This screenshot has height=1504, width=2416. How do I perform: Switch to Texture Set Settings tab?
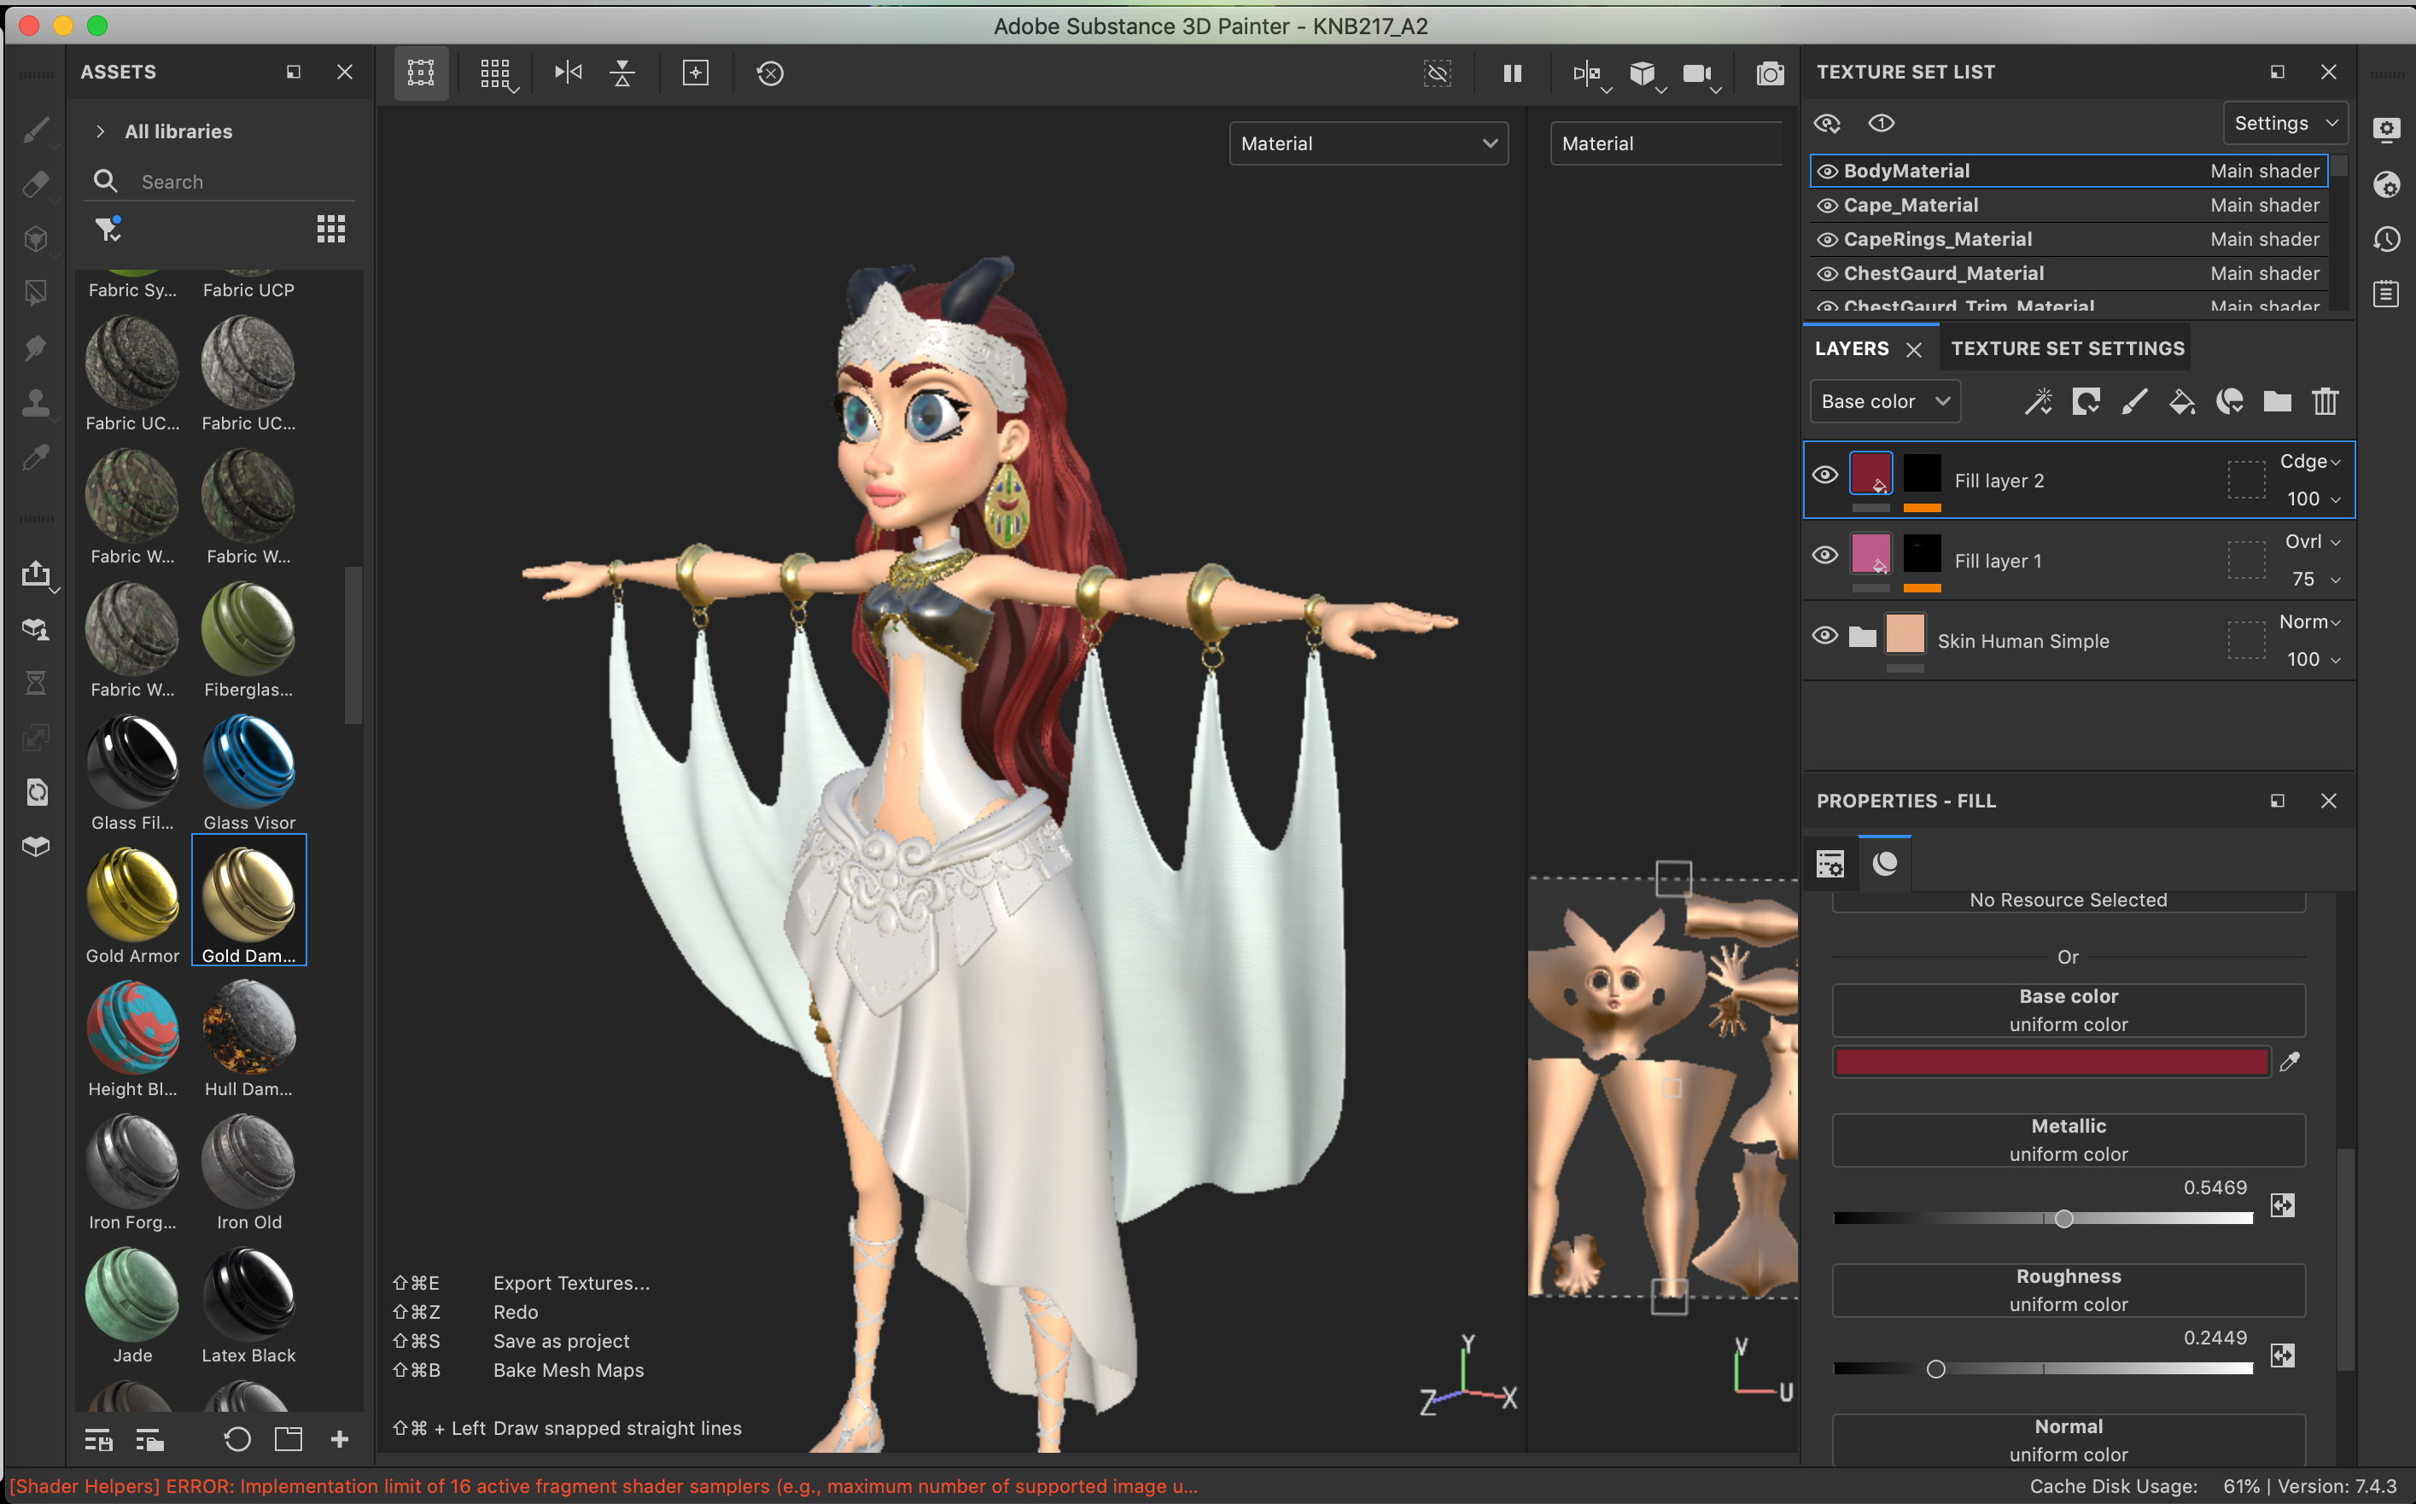coord(2067,349)
